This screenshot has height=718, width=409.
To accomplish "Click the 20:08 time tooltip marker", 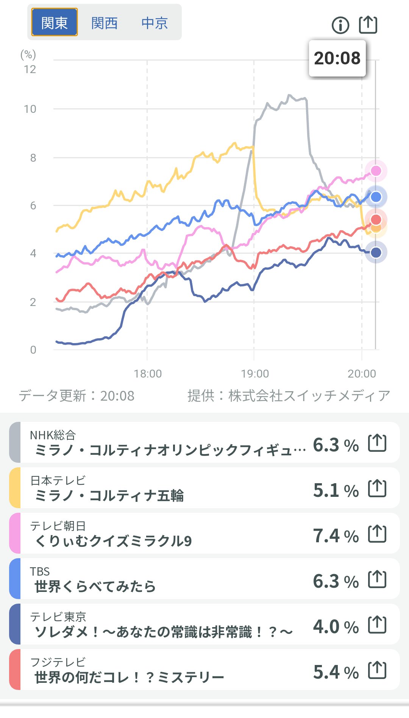I will (337, 58).
